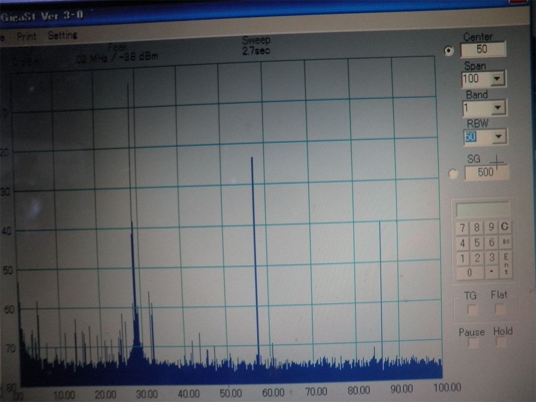The image size is (536, 402).
Task: Select the SG radio button
Action: tap(453, 174)
